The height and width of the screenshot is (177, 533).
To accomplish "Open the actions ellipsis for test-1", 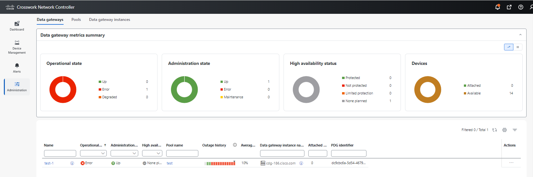I will point(511,163).
